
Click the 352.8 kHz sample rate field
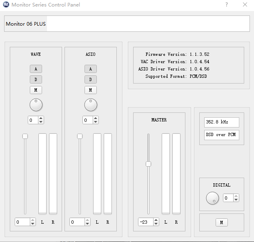pyautogui.click(x=221, y=122)
